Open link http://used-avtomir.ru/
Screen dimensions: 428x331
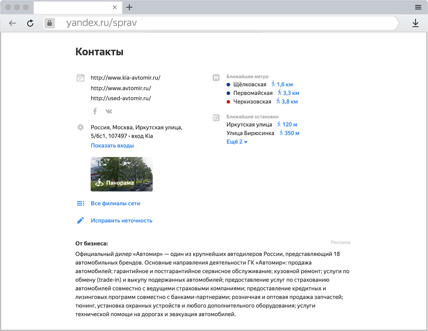pyautogui.click(x=121, y=98)
